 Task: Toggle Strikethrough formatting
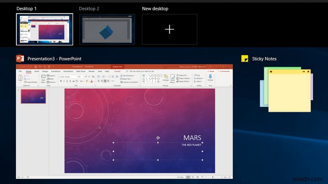point(73,81)
